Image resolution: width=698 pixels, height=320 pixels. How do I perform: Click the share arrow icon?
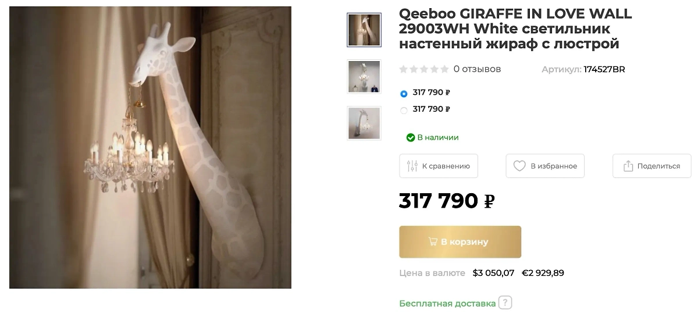[x=628, y=166]
